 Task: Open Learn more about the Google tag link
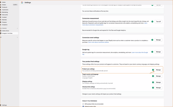point(140,52)
